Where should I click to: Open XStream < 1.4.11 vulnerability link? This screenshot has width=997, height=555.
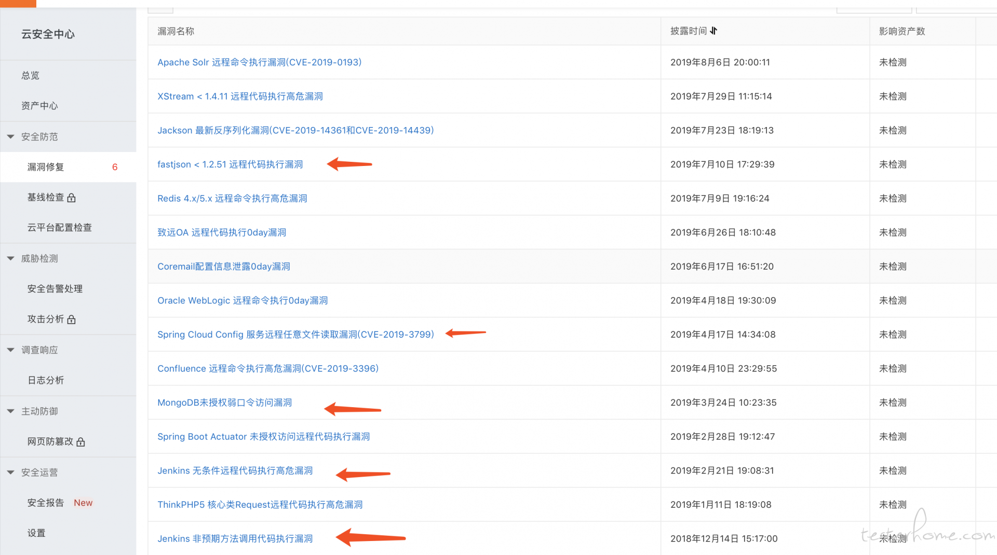[240, 96]
